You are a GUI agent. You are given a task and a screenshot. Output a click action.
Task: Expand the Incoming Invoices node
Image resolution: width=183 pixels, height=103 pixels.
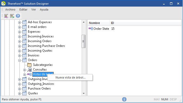point(19,37)
